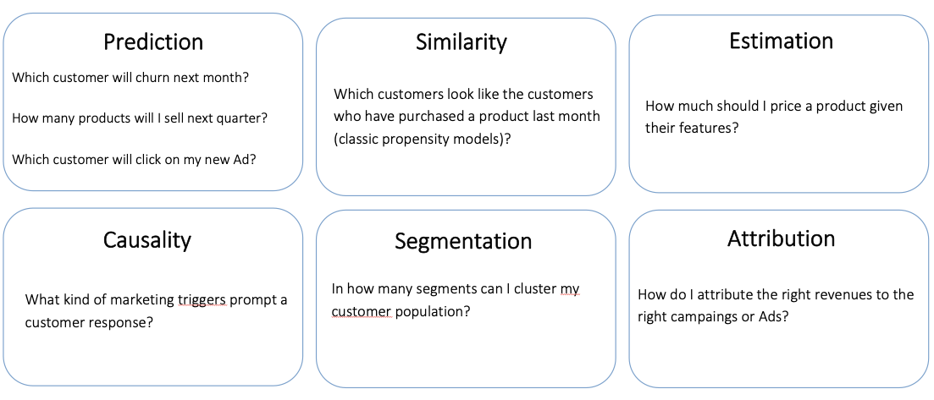Click the Attribution card heading
Image resolution: width=934 pixels, height=400 pixels.
point(781,238)
